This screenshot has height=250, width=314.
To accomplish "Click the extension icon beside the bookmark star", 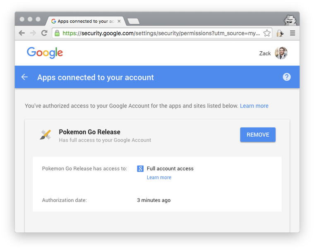I will (x=280, y=33).
